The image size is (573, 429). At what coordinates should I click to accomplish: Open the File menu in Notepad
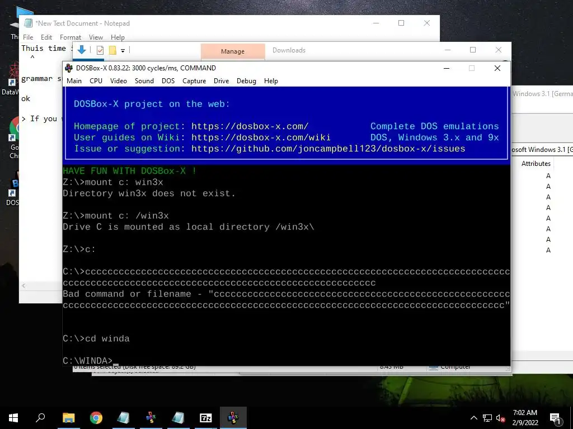[x=28, y=37]
